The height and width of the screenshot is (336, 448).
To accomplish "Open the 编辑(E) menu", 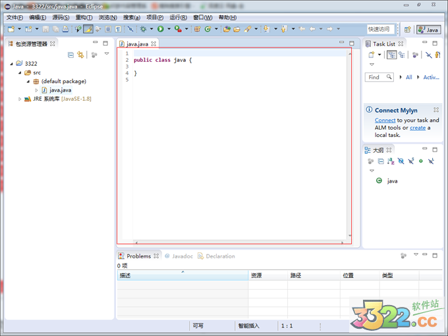I will tap(38, 18).
